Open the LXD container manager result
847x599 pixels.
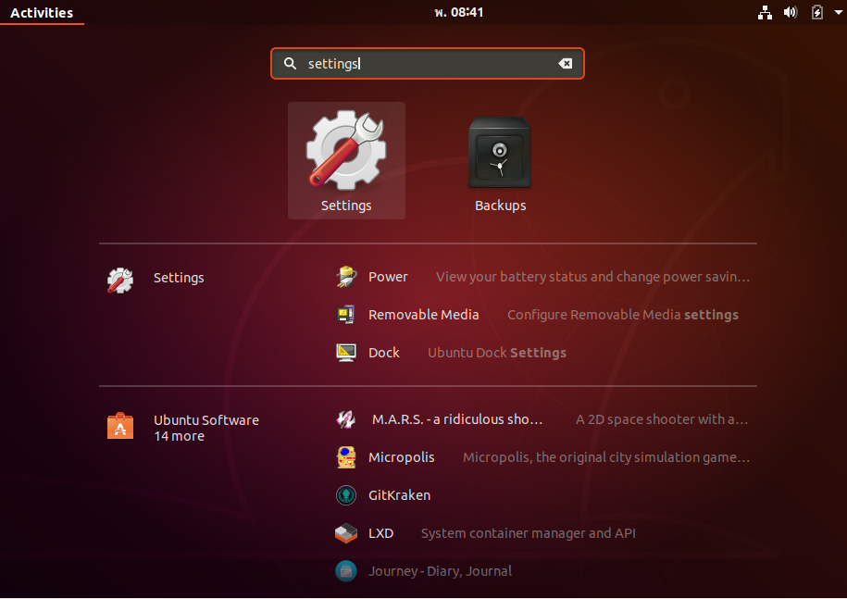click(x=345, y=532)
